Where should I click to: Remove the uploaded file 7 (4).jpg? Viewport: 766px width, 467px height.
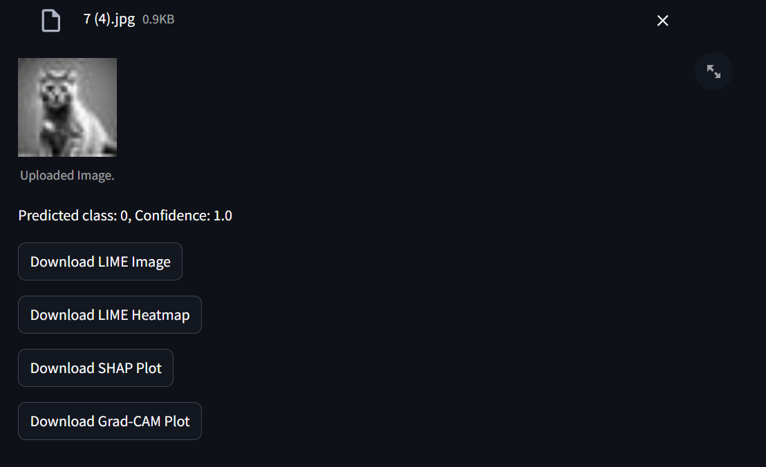(662, 21)
